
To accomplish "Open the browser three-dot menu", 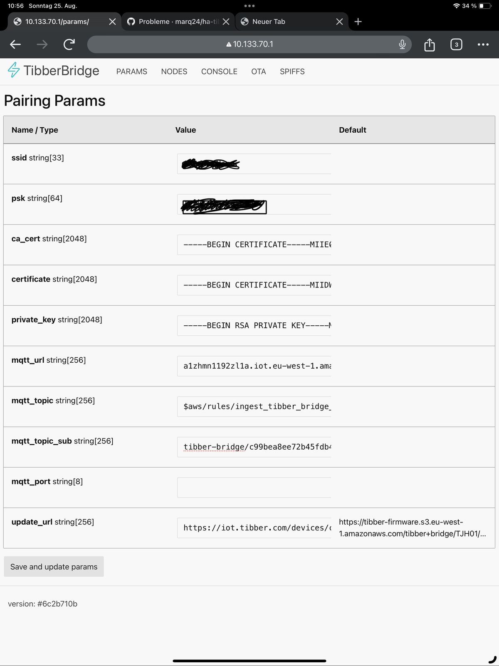I will (483, 45).
